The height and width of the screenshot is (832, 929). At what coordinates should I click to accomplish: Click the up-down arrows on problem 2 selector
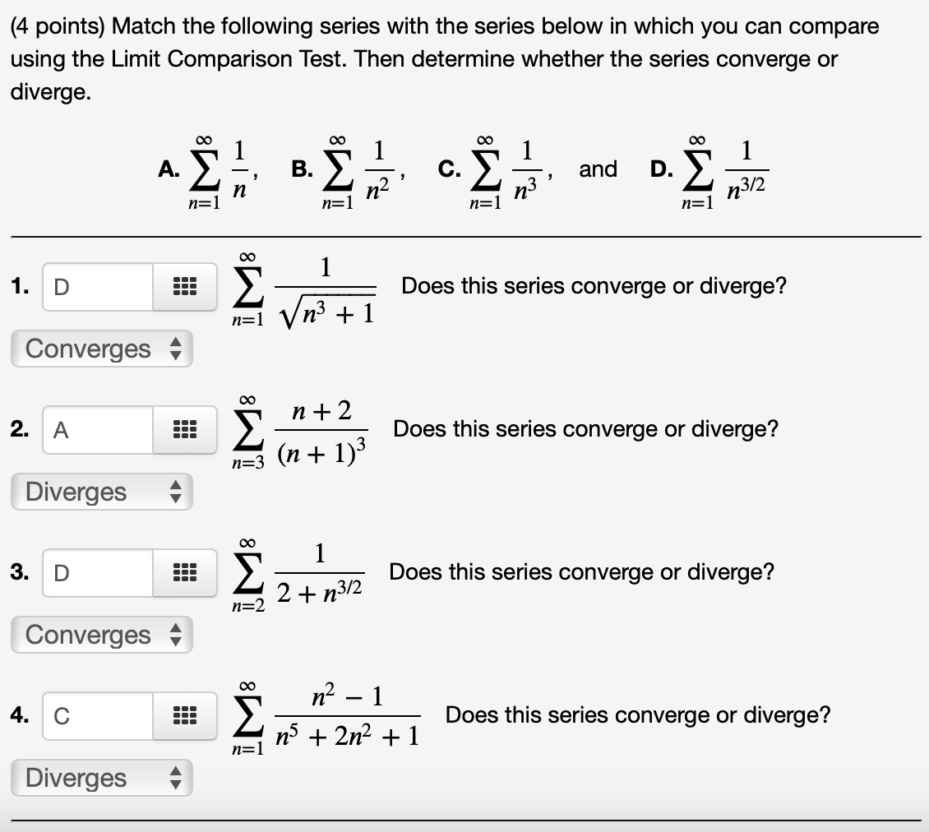(x=176, y=492)
